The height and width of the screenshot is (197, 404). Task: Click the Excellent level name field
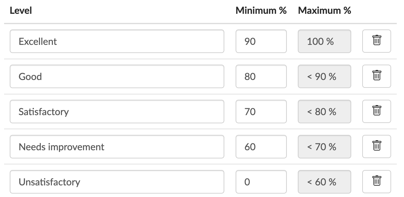(x=117, y=41)
